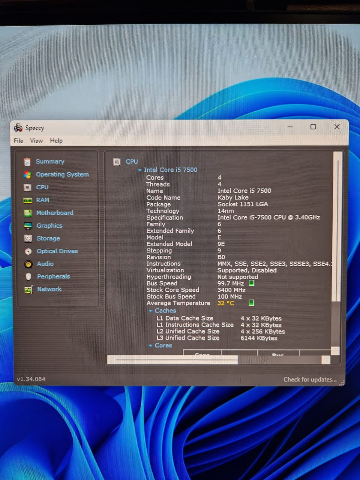The width and height of the screenshot is (360, 480).
Task: Click the green graph icon beside Average Temperature
Action: [252, 303]
